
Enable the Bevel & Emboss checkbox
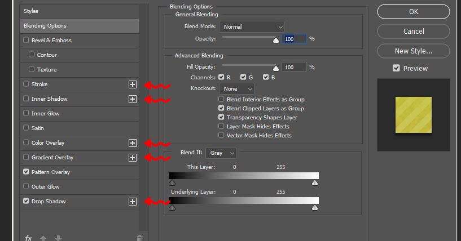[x=26, y=40]
